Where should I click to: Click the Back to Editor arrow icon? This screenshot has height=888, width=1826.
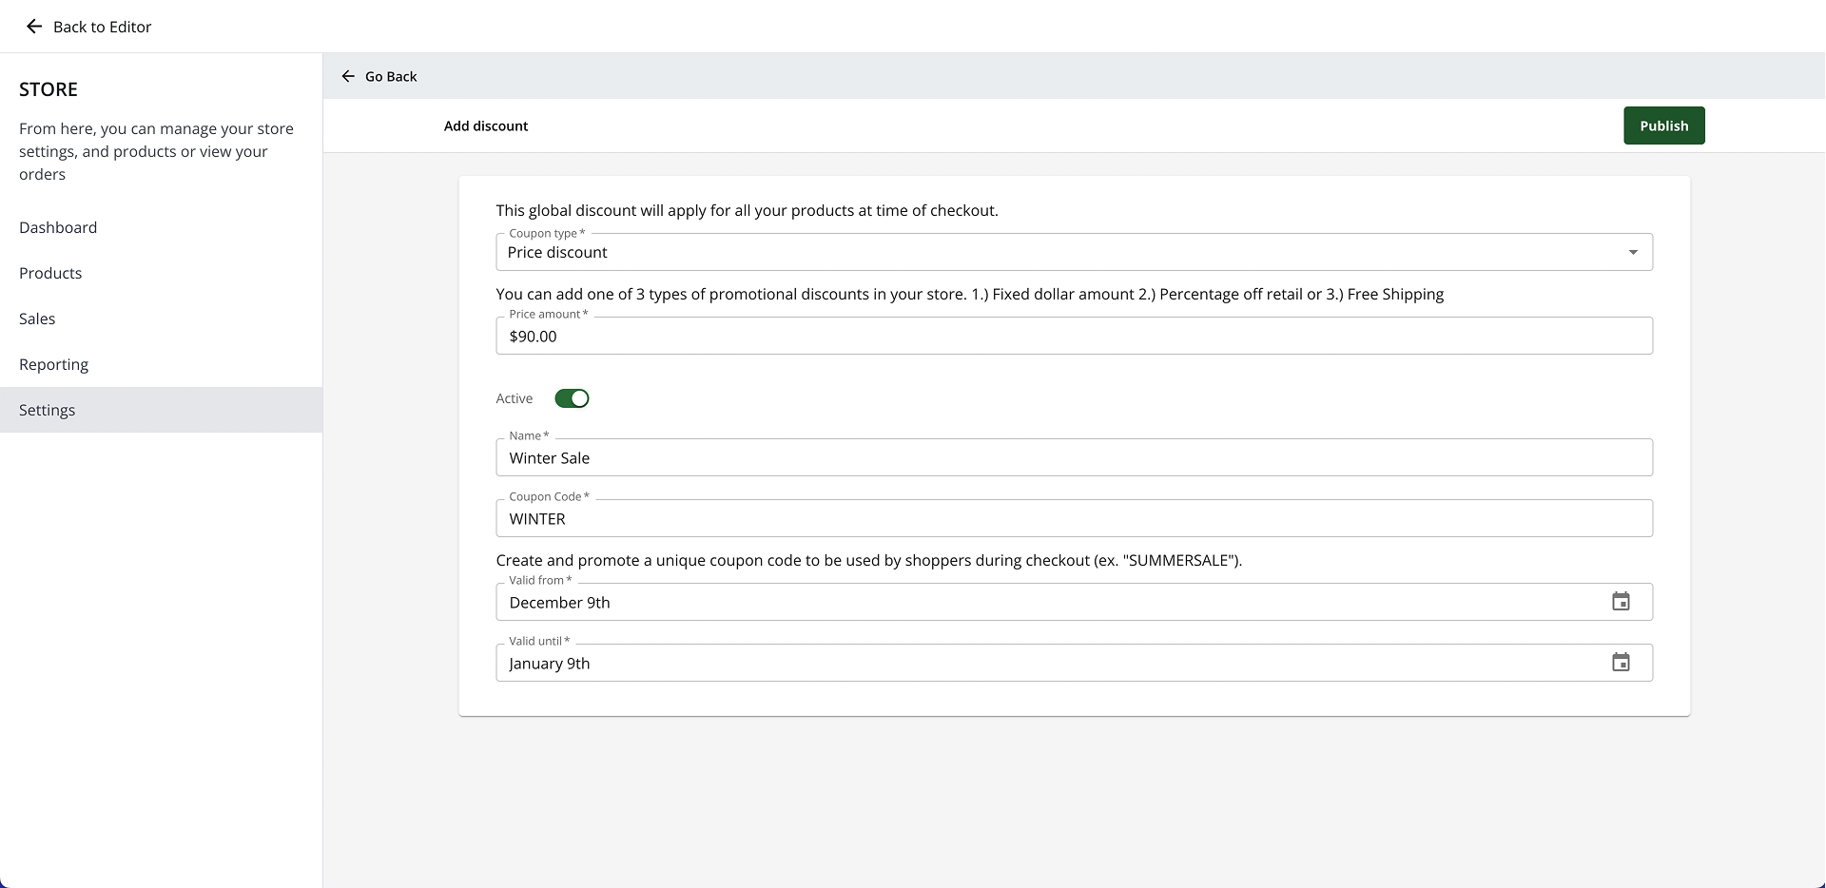[x=34, y=27]
